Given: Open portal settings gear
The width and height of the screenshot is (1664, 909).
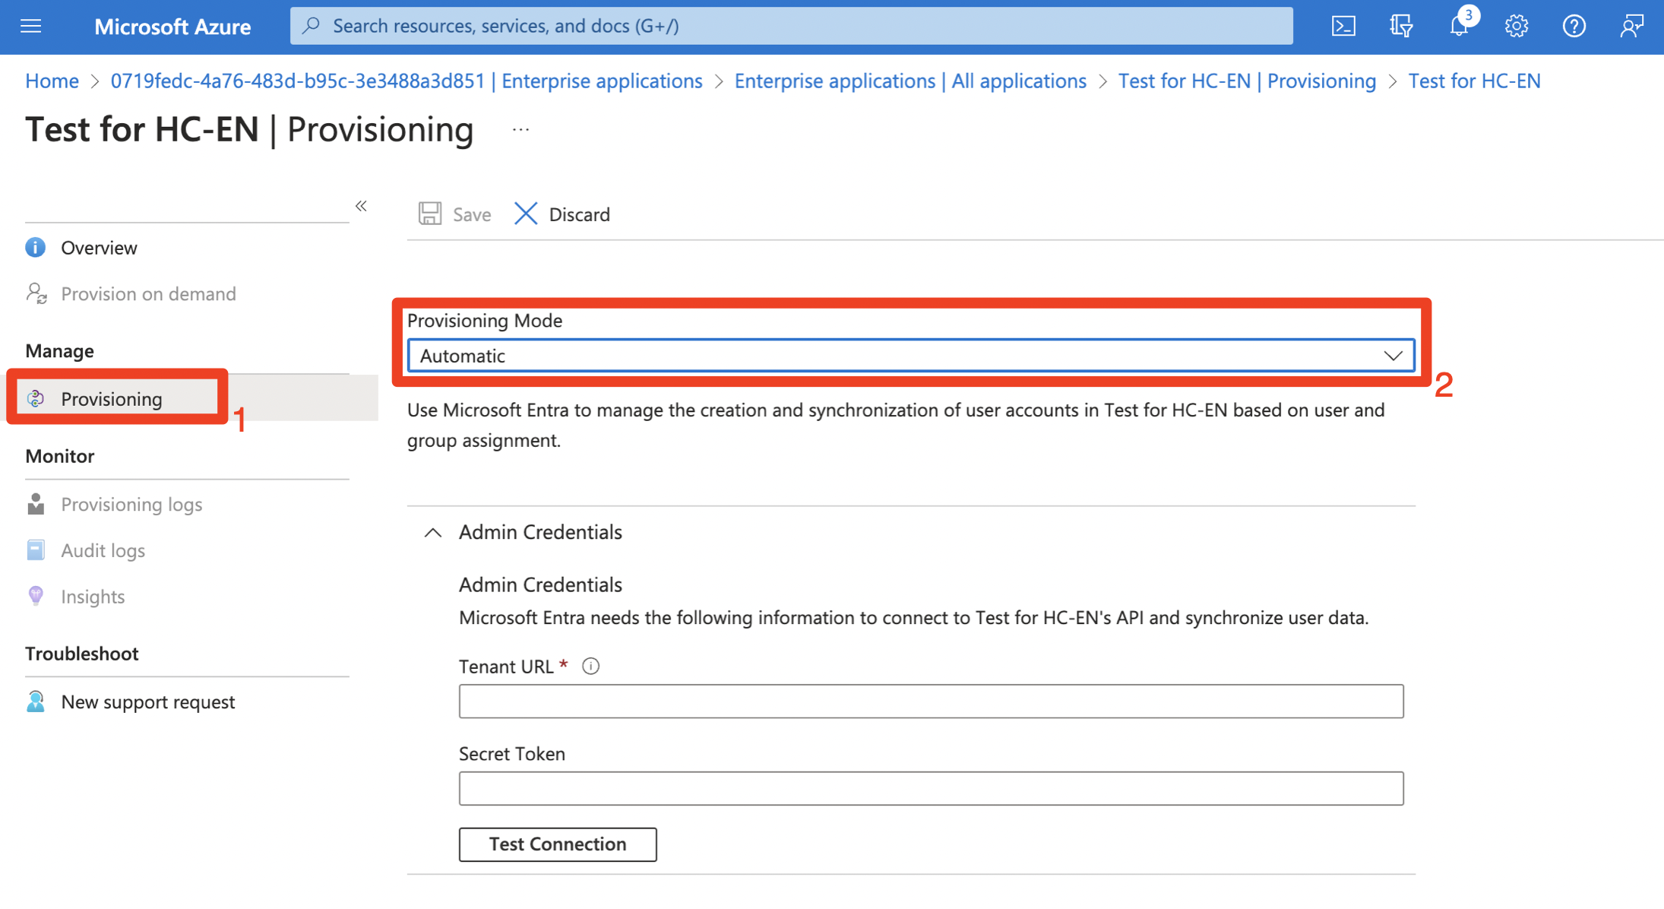Looking at the screenshot, I should click(1517, 27).
